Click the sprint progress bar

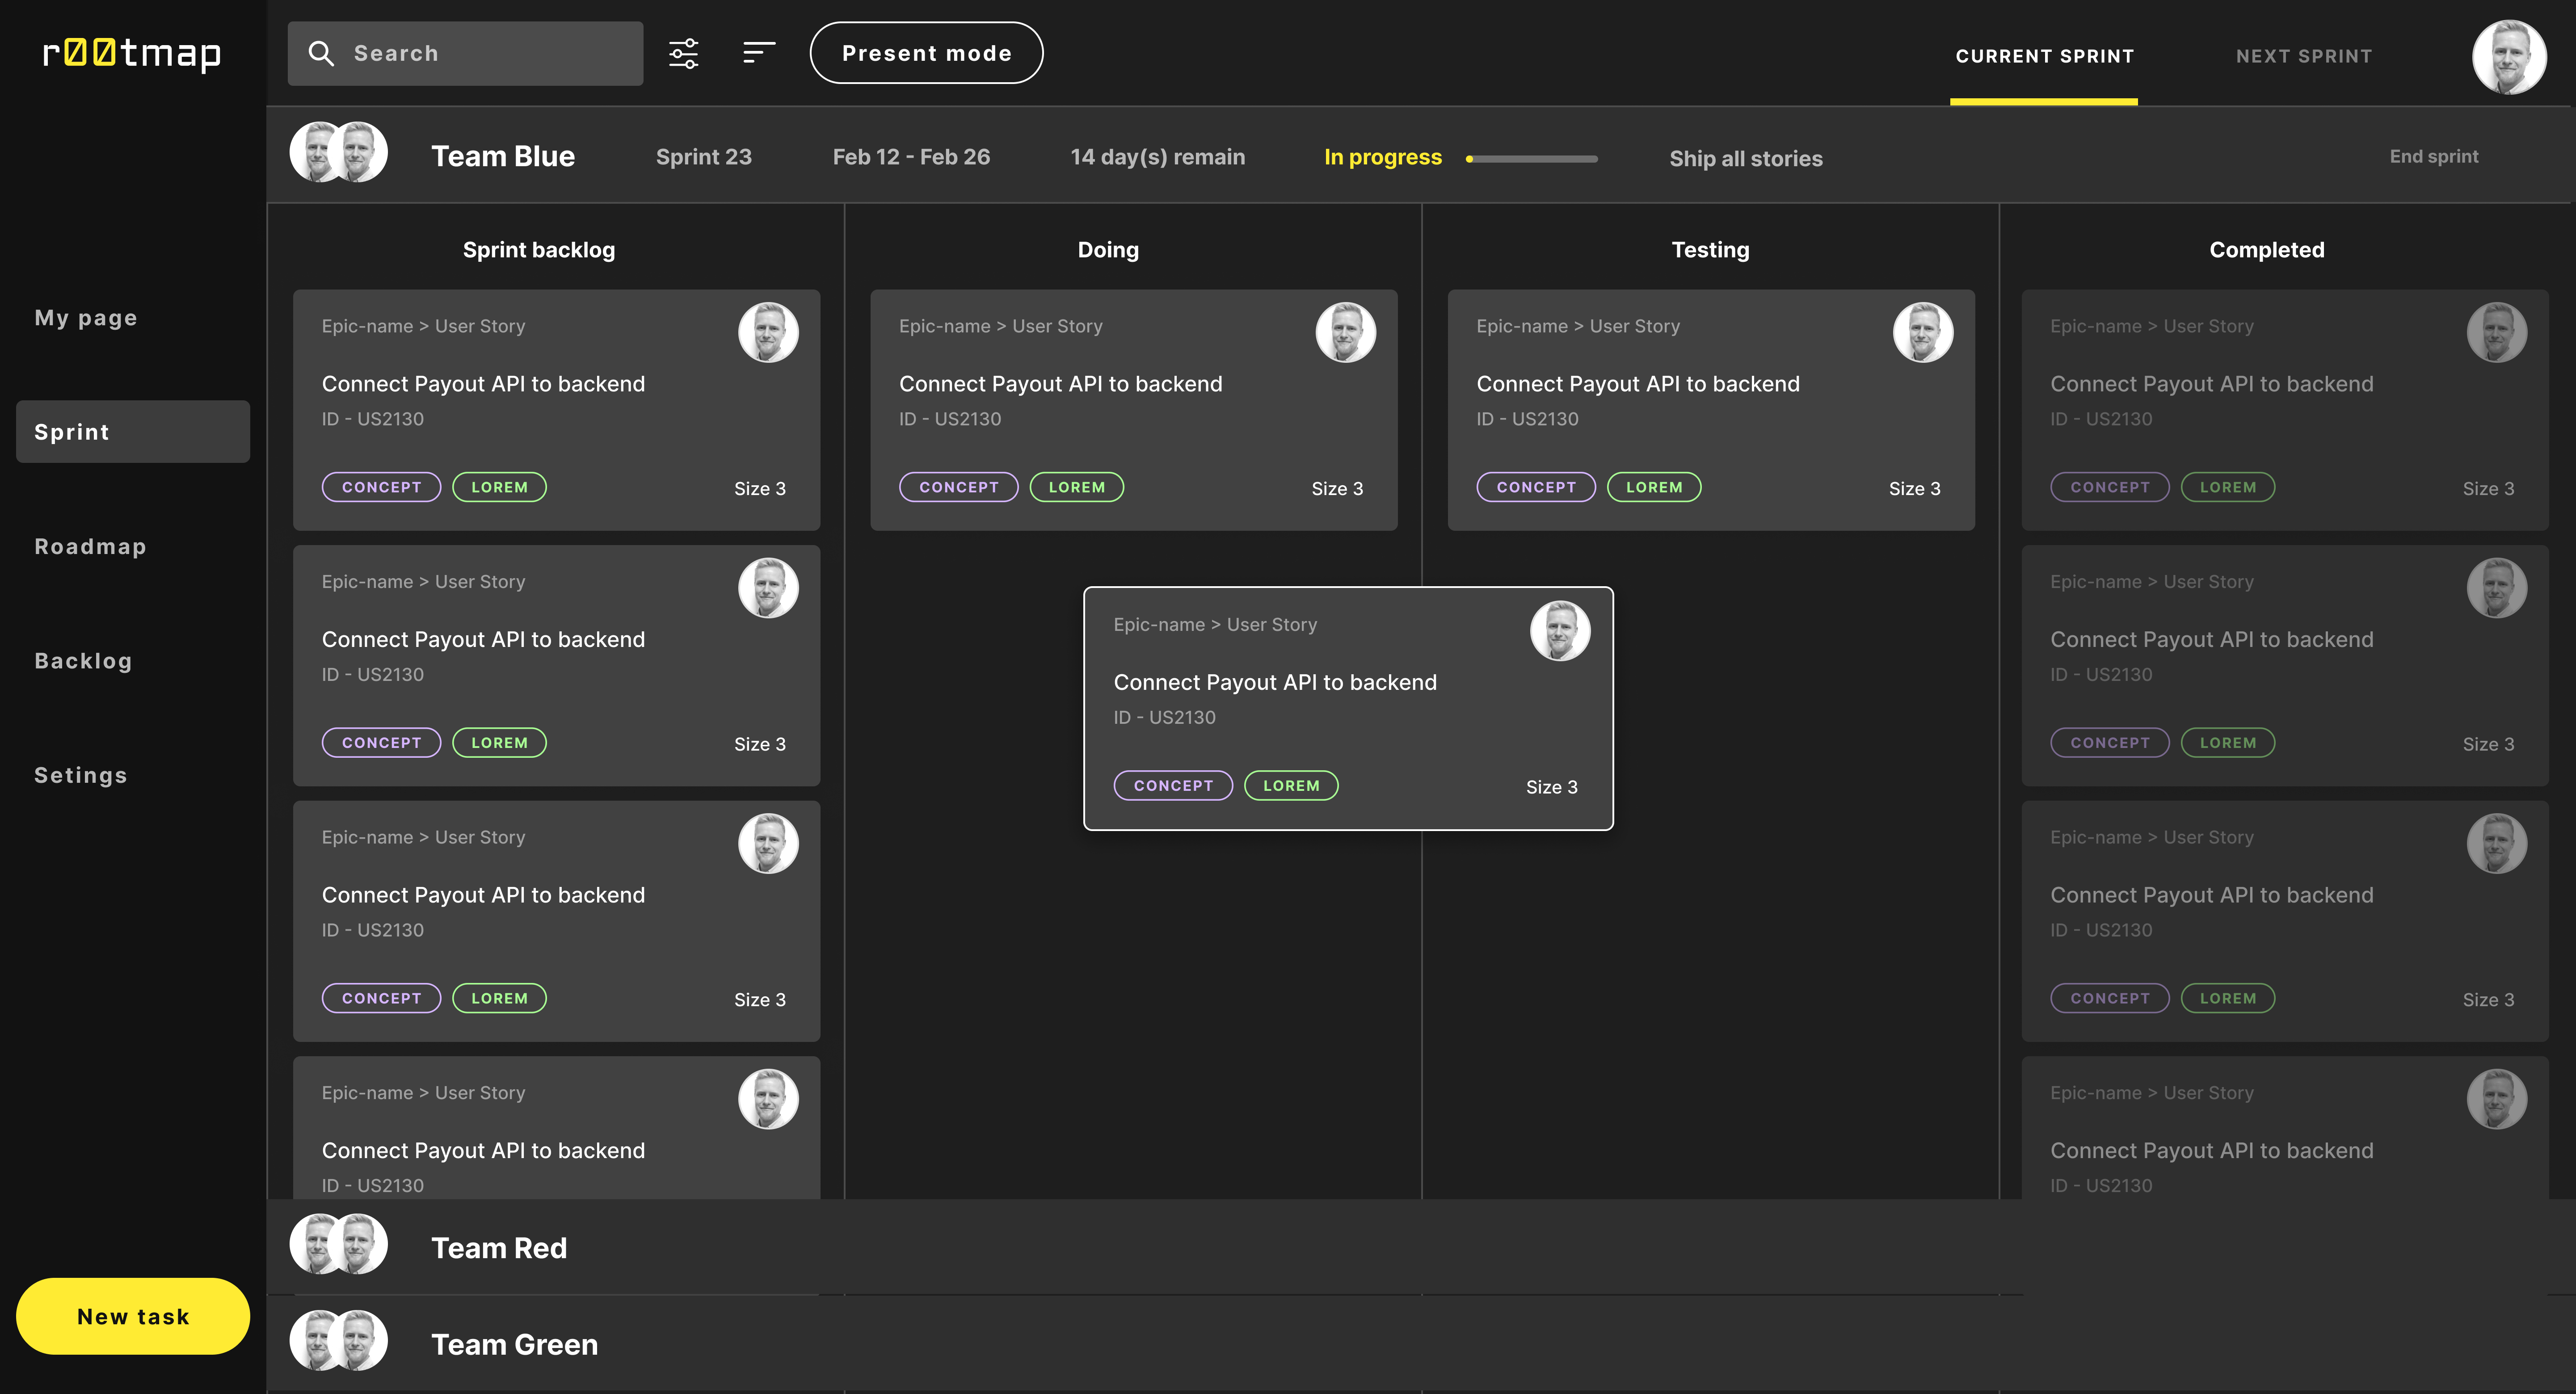(1532, 159)
